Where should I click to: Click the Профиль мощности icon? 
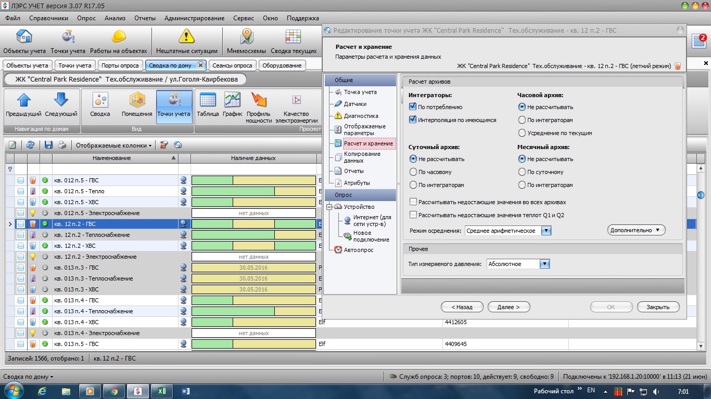pyautogui.click(x=259, y=100)
